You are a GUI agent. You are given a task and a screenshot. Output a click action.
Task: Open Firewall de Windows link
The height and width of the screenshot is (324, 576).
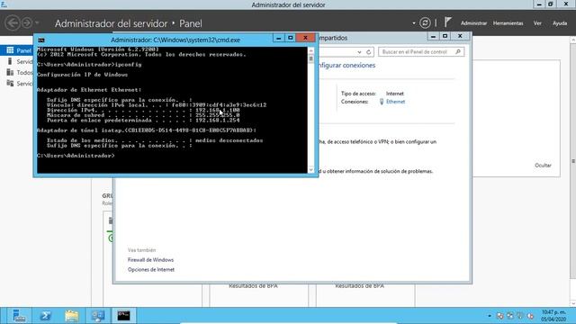coord(150,260)
